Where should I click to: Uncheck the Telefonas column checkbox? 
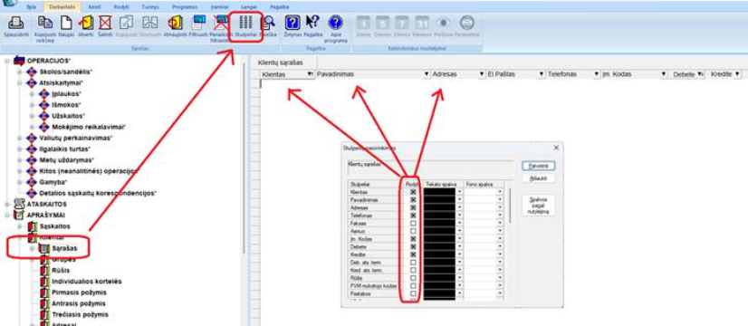coord(413,216)
